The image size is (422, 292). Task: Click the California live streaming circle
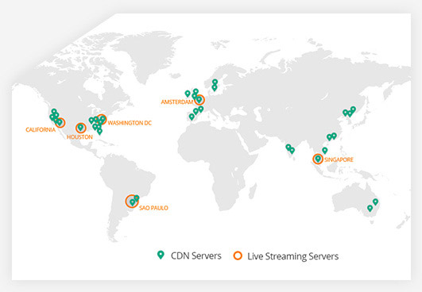coord(60,122)
